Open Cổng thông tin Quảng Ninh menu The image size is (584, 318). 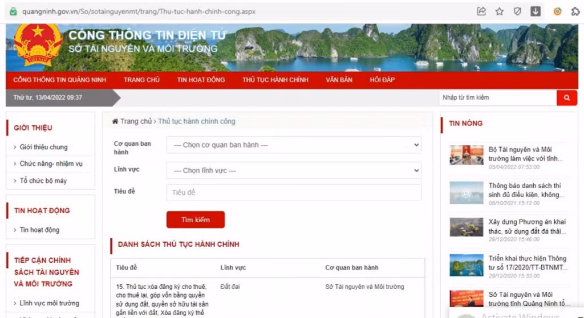[59, 80]
